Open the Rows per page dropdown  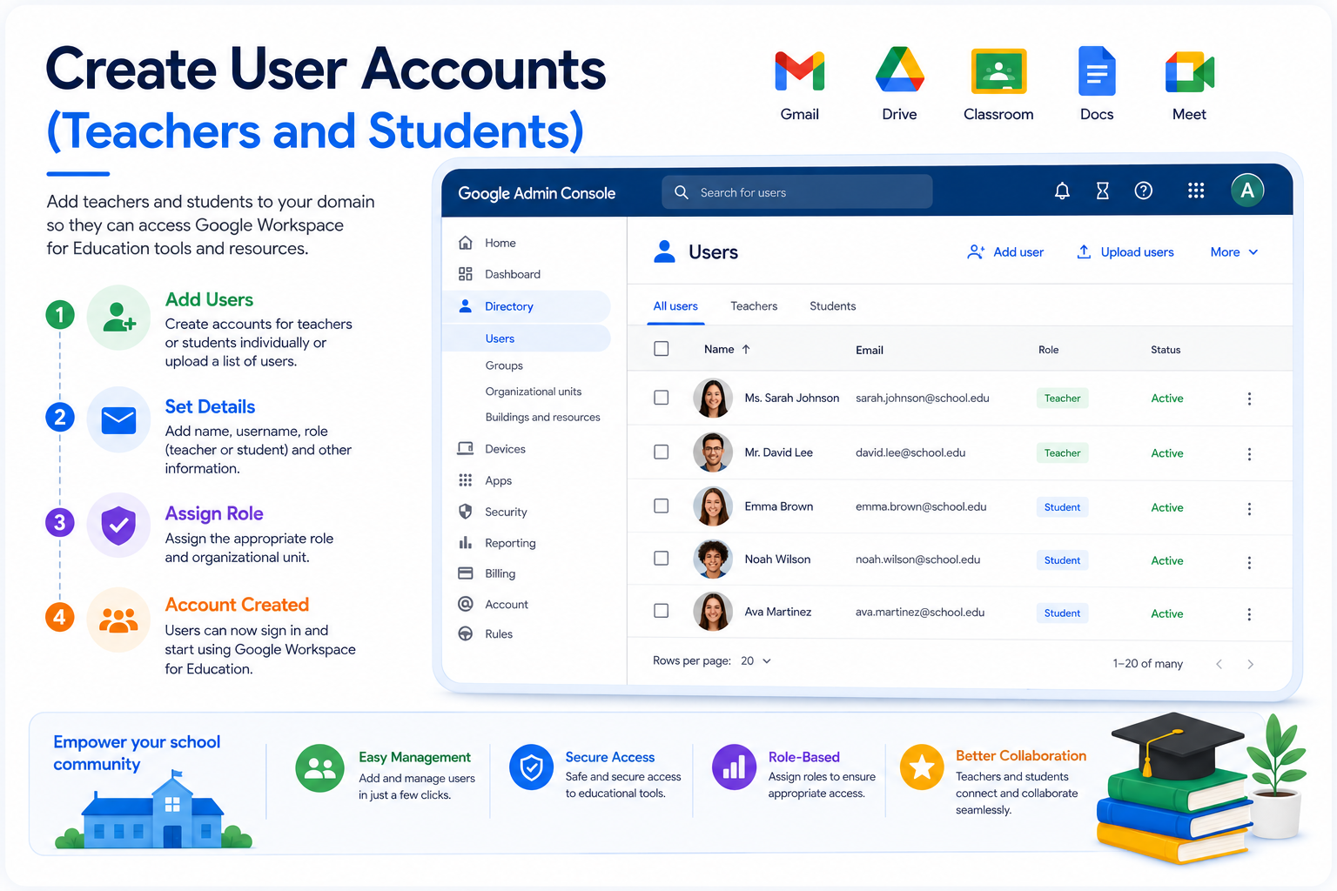point(756,661)
